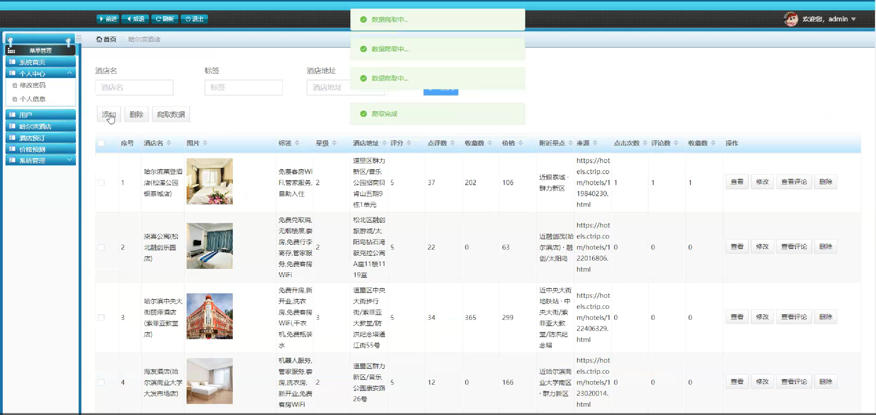The image size is (876, 415).
Task: Click sort arrows on 点评数 column
Action: point(452,143)
